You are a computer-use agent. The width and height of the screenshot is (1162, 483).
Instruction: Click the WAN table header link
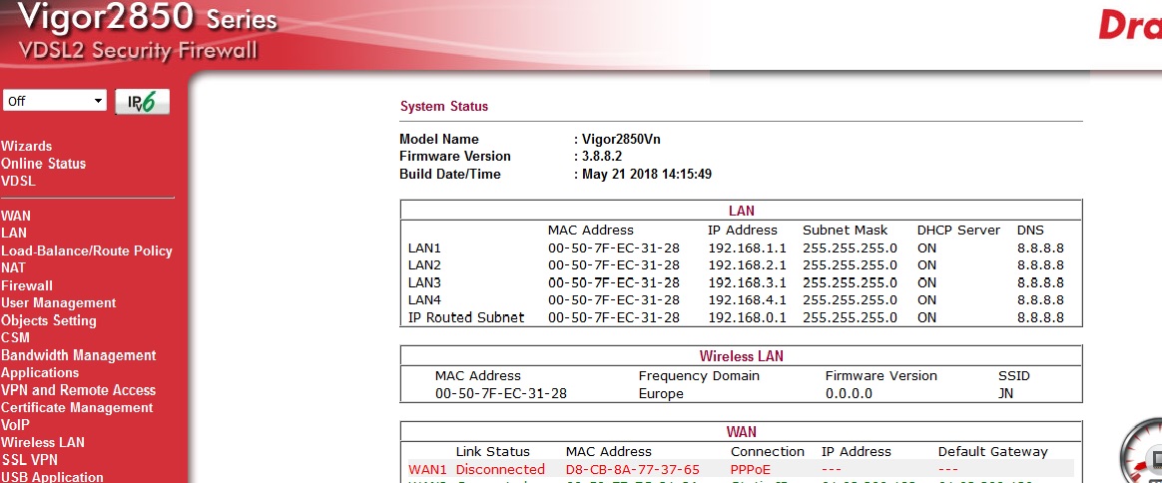(x=741, y=432)
